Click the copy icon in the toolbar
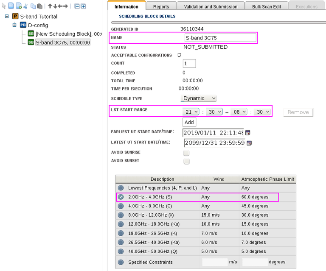 click(x=33, y=6)
